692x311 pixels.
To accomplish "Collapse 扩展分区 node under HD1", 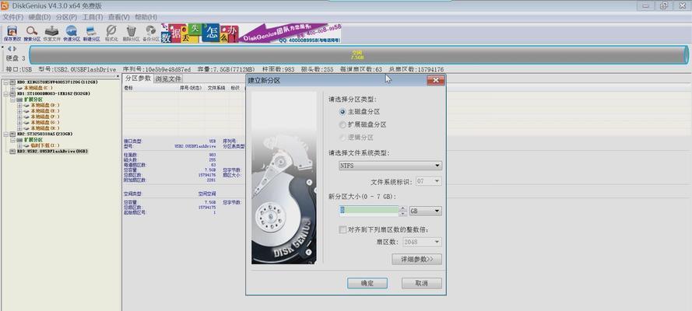I will coord(12,100).
